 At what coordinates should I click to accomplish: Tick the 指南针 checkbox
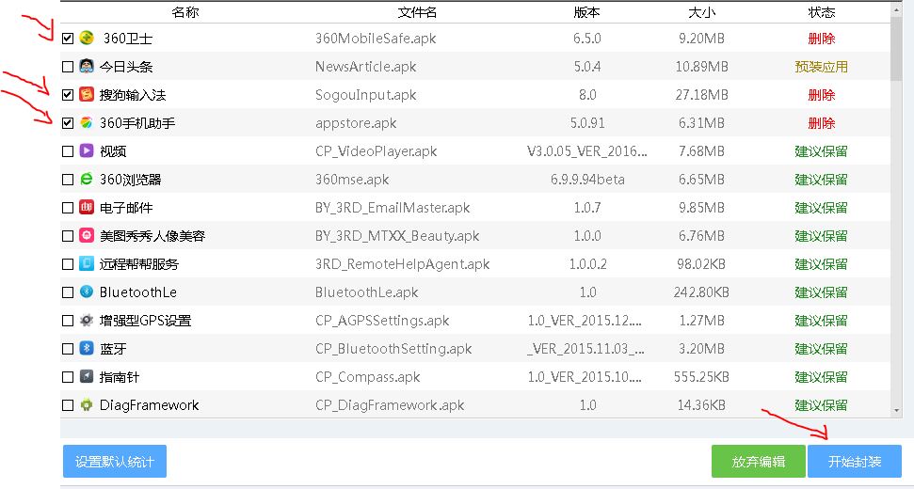pos(68,377)
